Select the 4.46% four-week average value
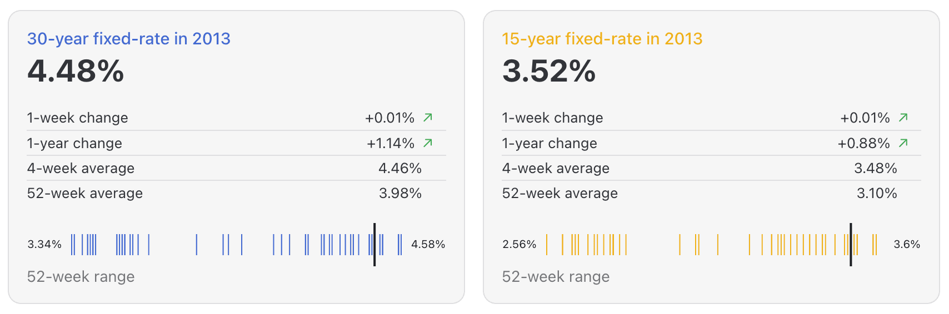Image resolution: width=949 pixels, height=314 pixels. [400, 169]
